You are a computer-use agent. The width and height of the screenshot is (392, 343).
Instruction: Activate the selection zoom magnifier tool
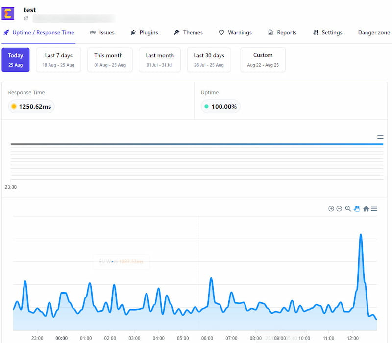point(348,209)
